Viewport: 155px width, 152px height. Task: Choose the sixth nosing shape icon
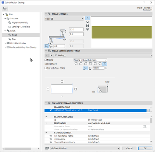100,64
